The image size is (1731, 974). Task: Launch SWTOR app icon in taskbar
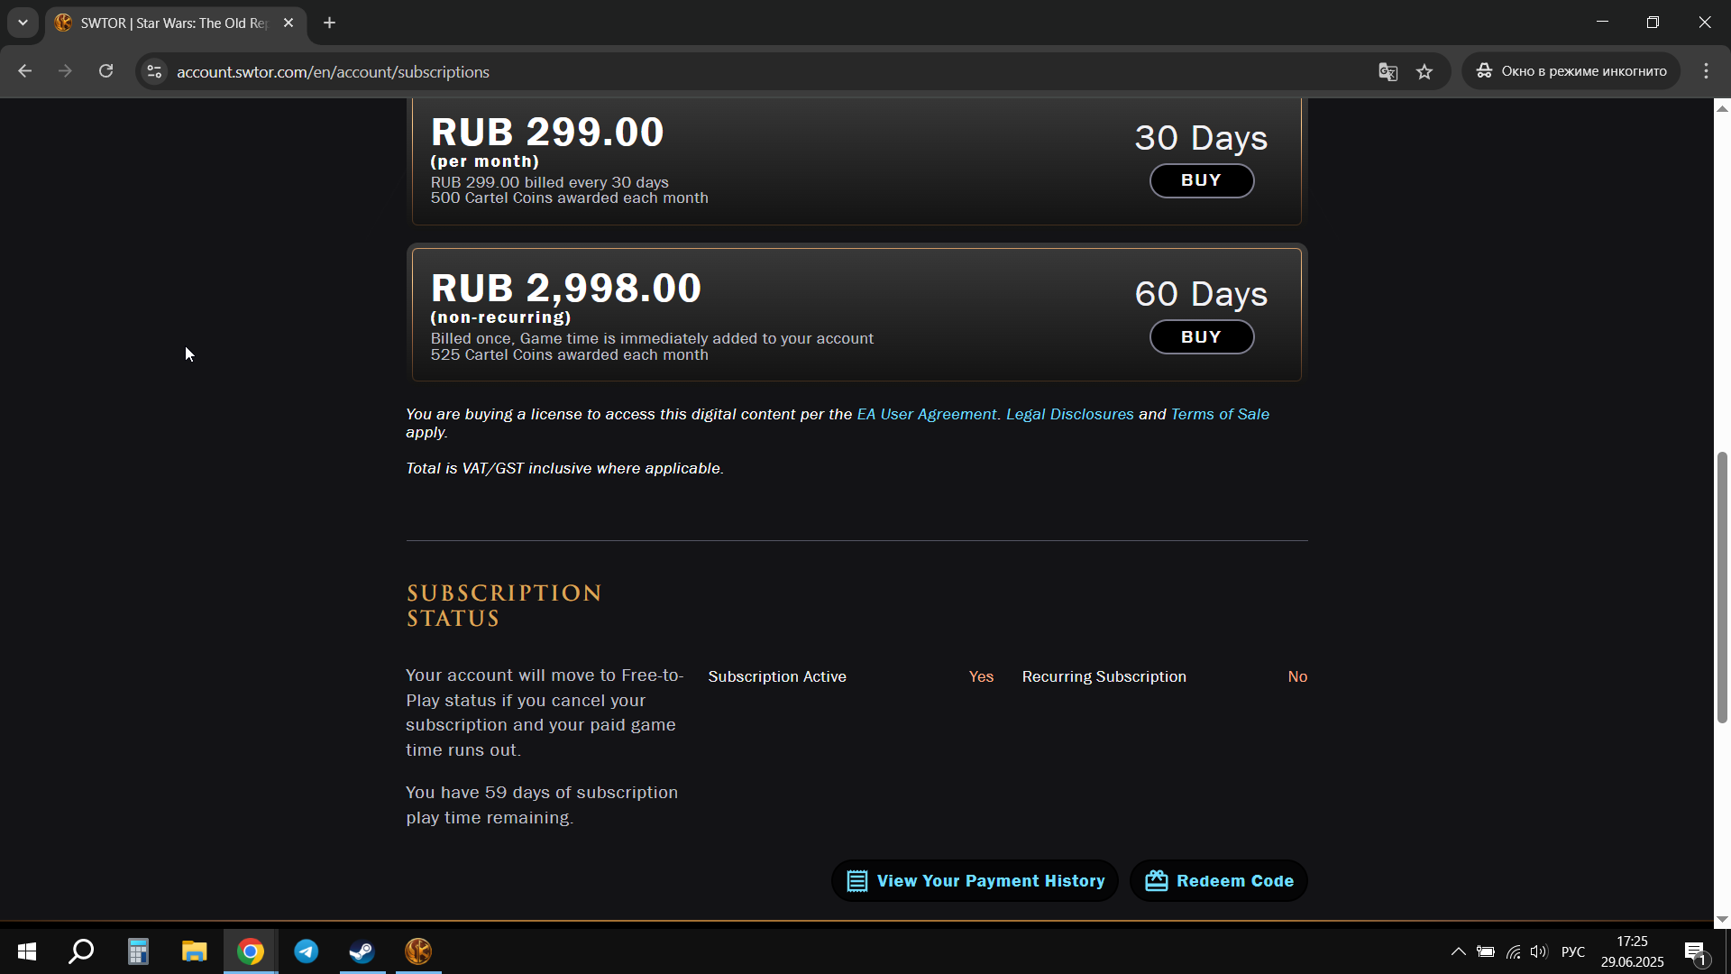point(418,951)
